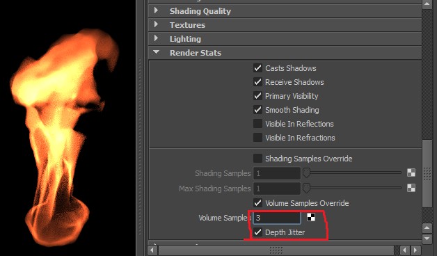The width and height of the screenshot is (437, 256).
Task: Click the vertical scrollbar up arrow at top
Action: [x=427, y=4]
